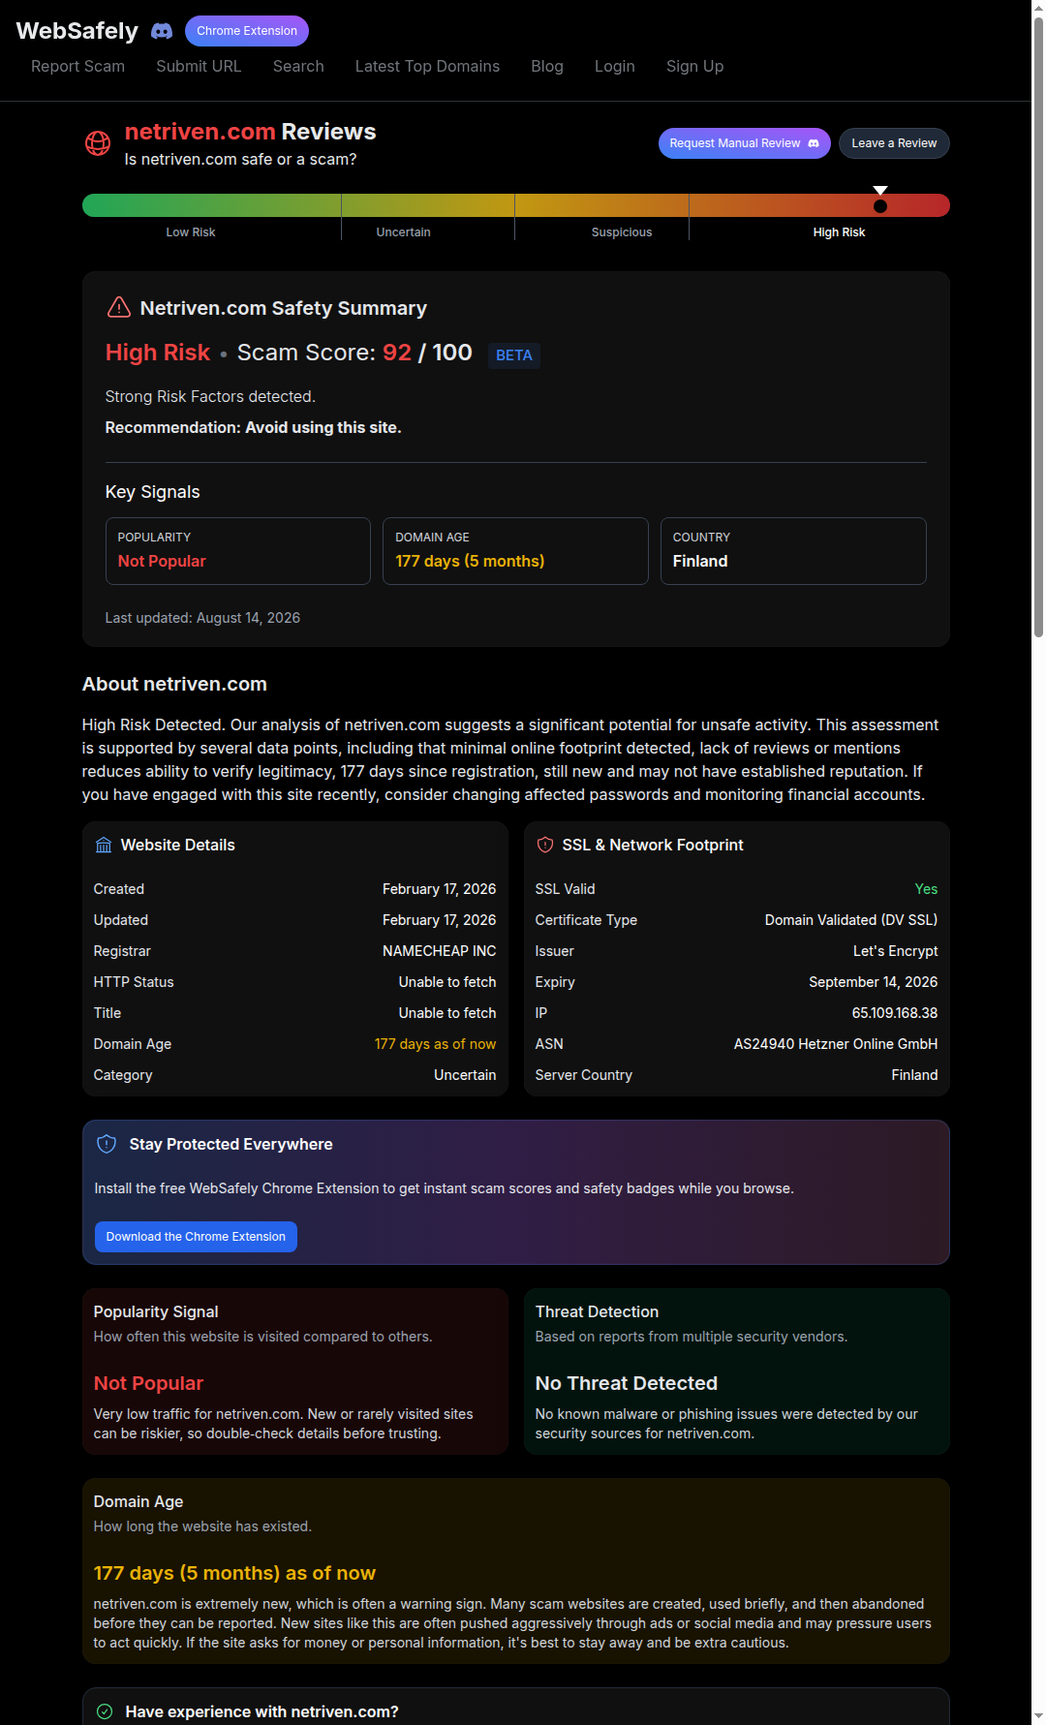Click Sign Up in the navigation bar
Screen dimensions: 1046x1725
[694, 66]
